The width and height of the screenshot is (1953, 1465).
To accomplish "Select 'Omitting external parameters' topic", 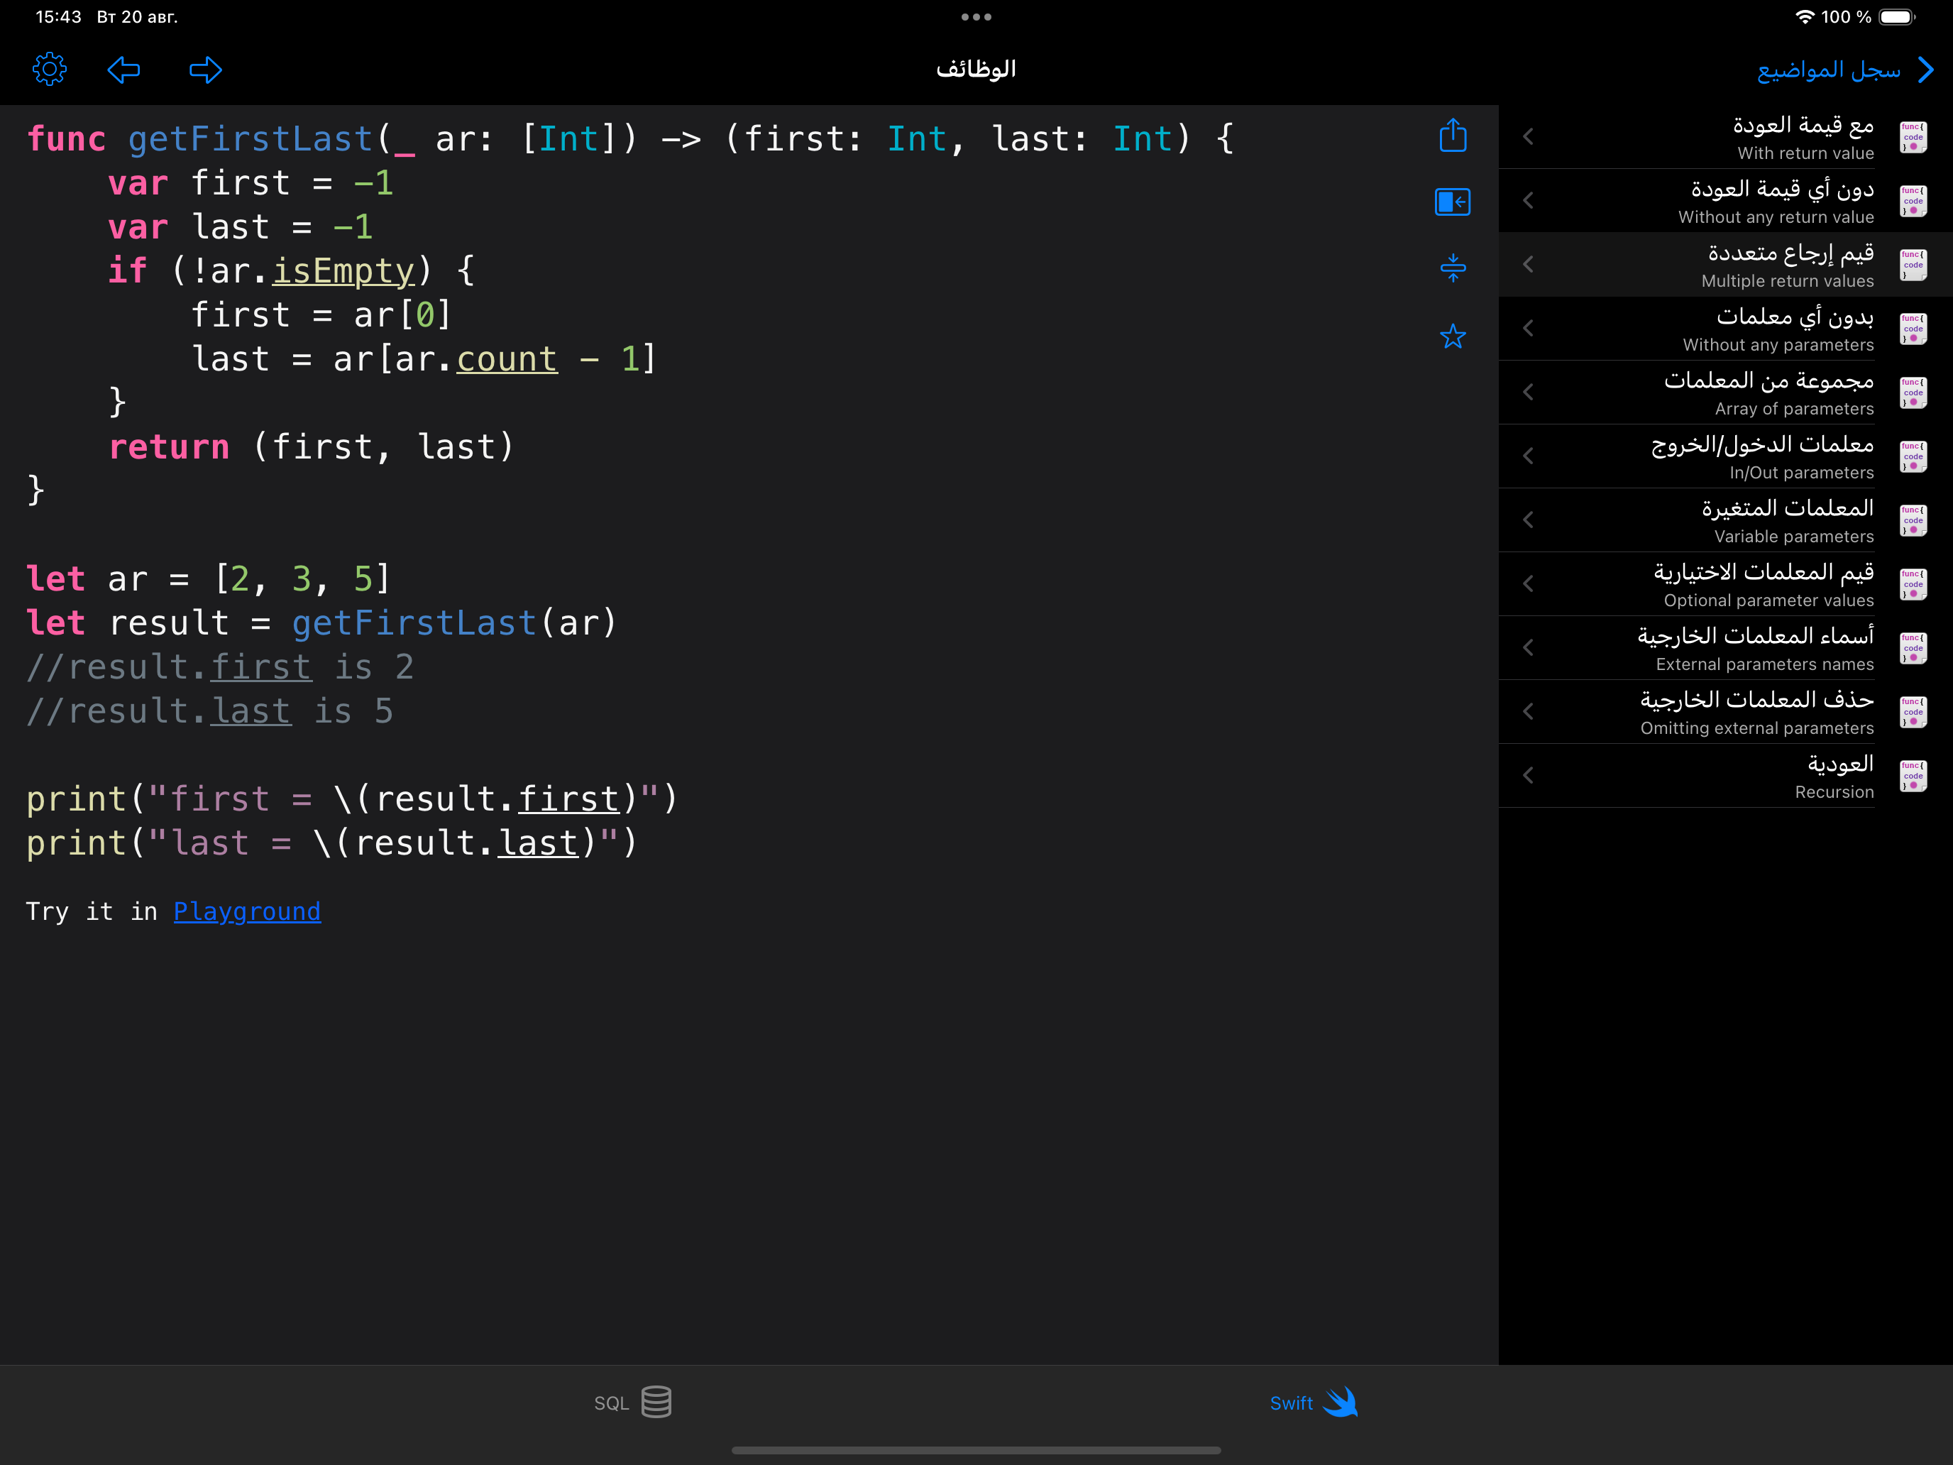I will [1725, 712].
